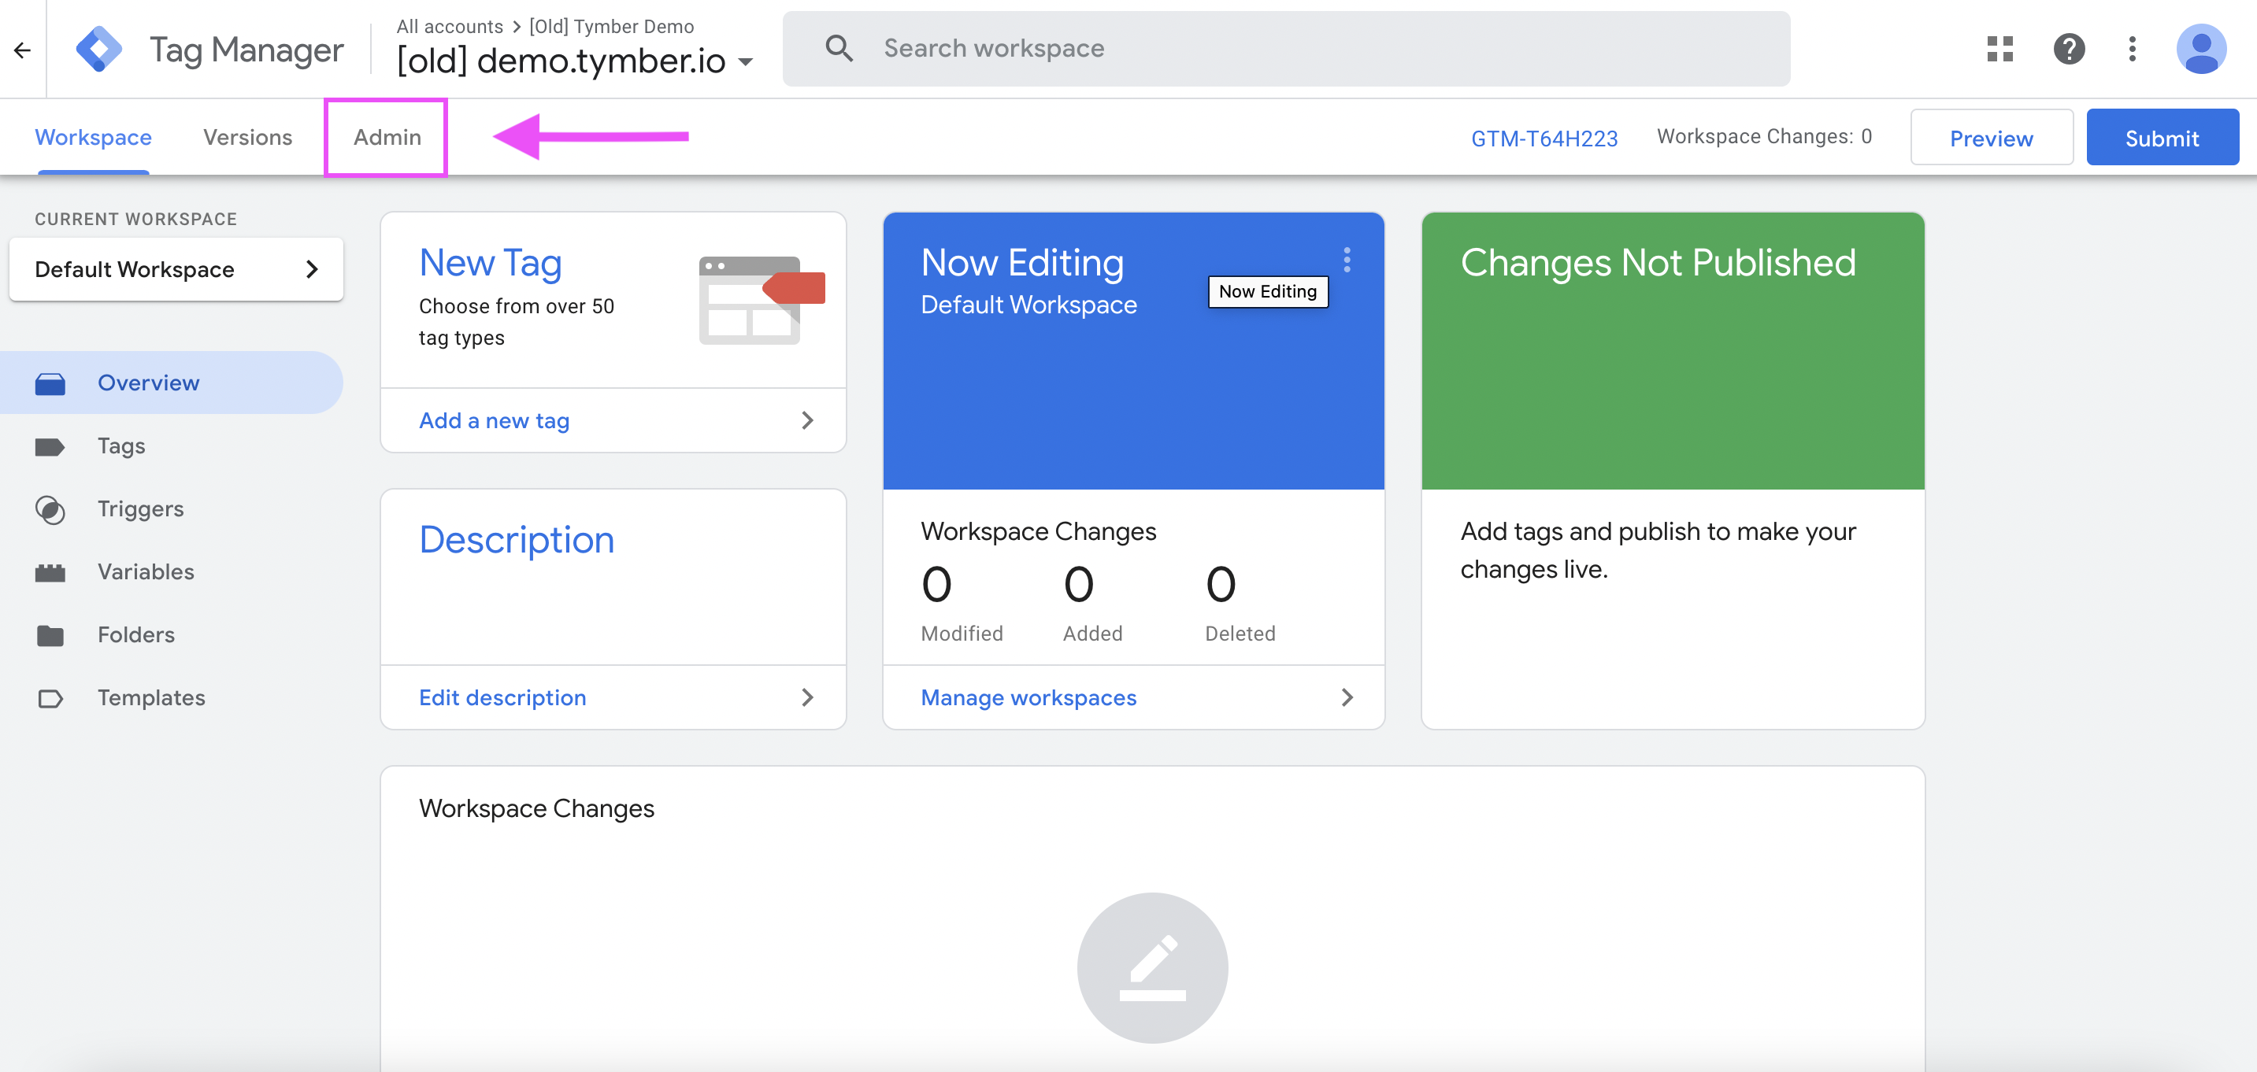
Task: Open the three-dot menu on Now Editing card
Action: [x=1347, y=259]
